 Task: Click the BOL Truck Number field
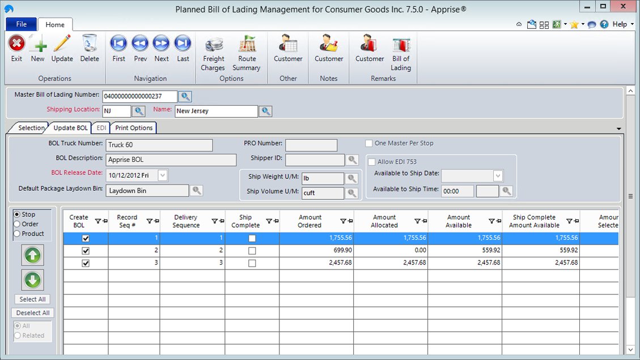pos(159,145)
